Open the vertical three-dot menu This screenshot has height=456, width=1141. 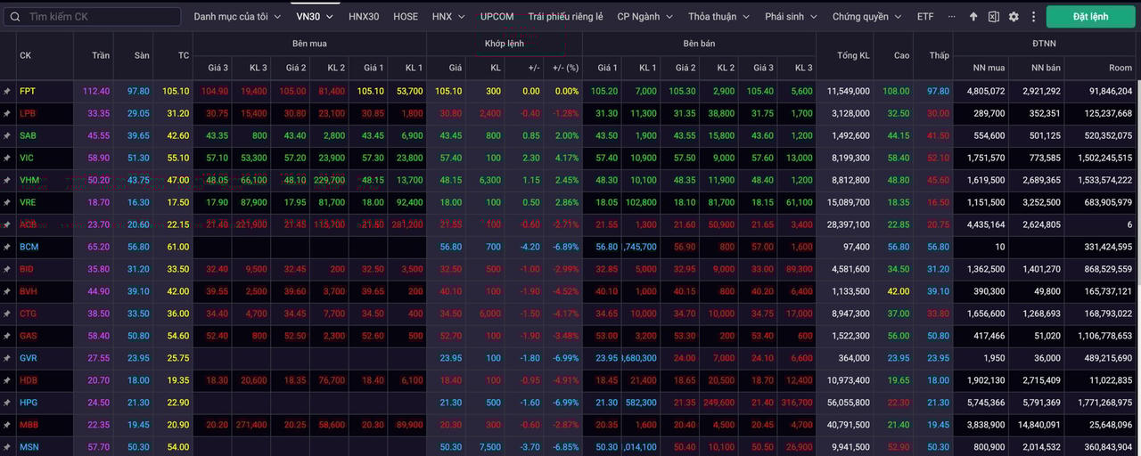point(1032,17)
